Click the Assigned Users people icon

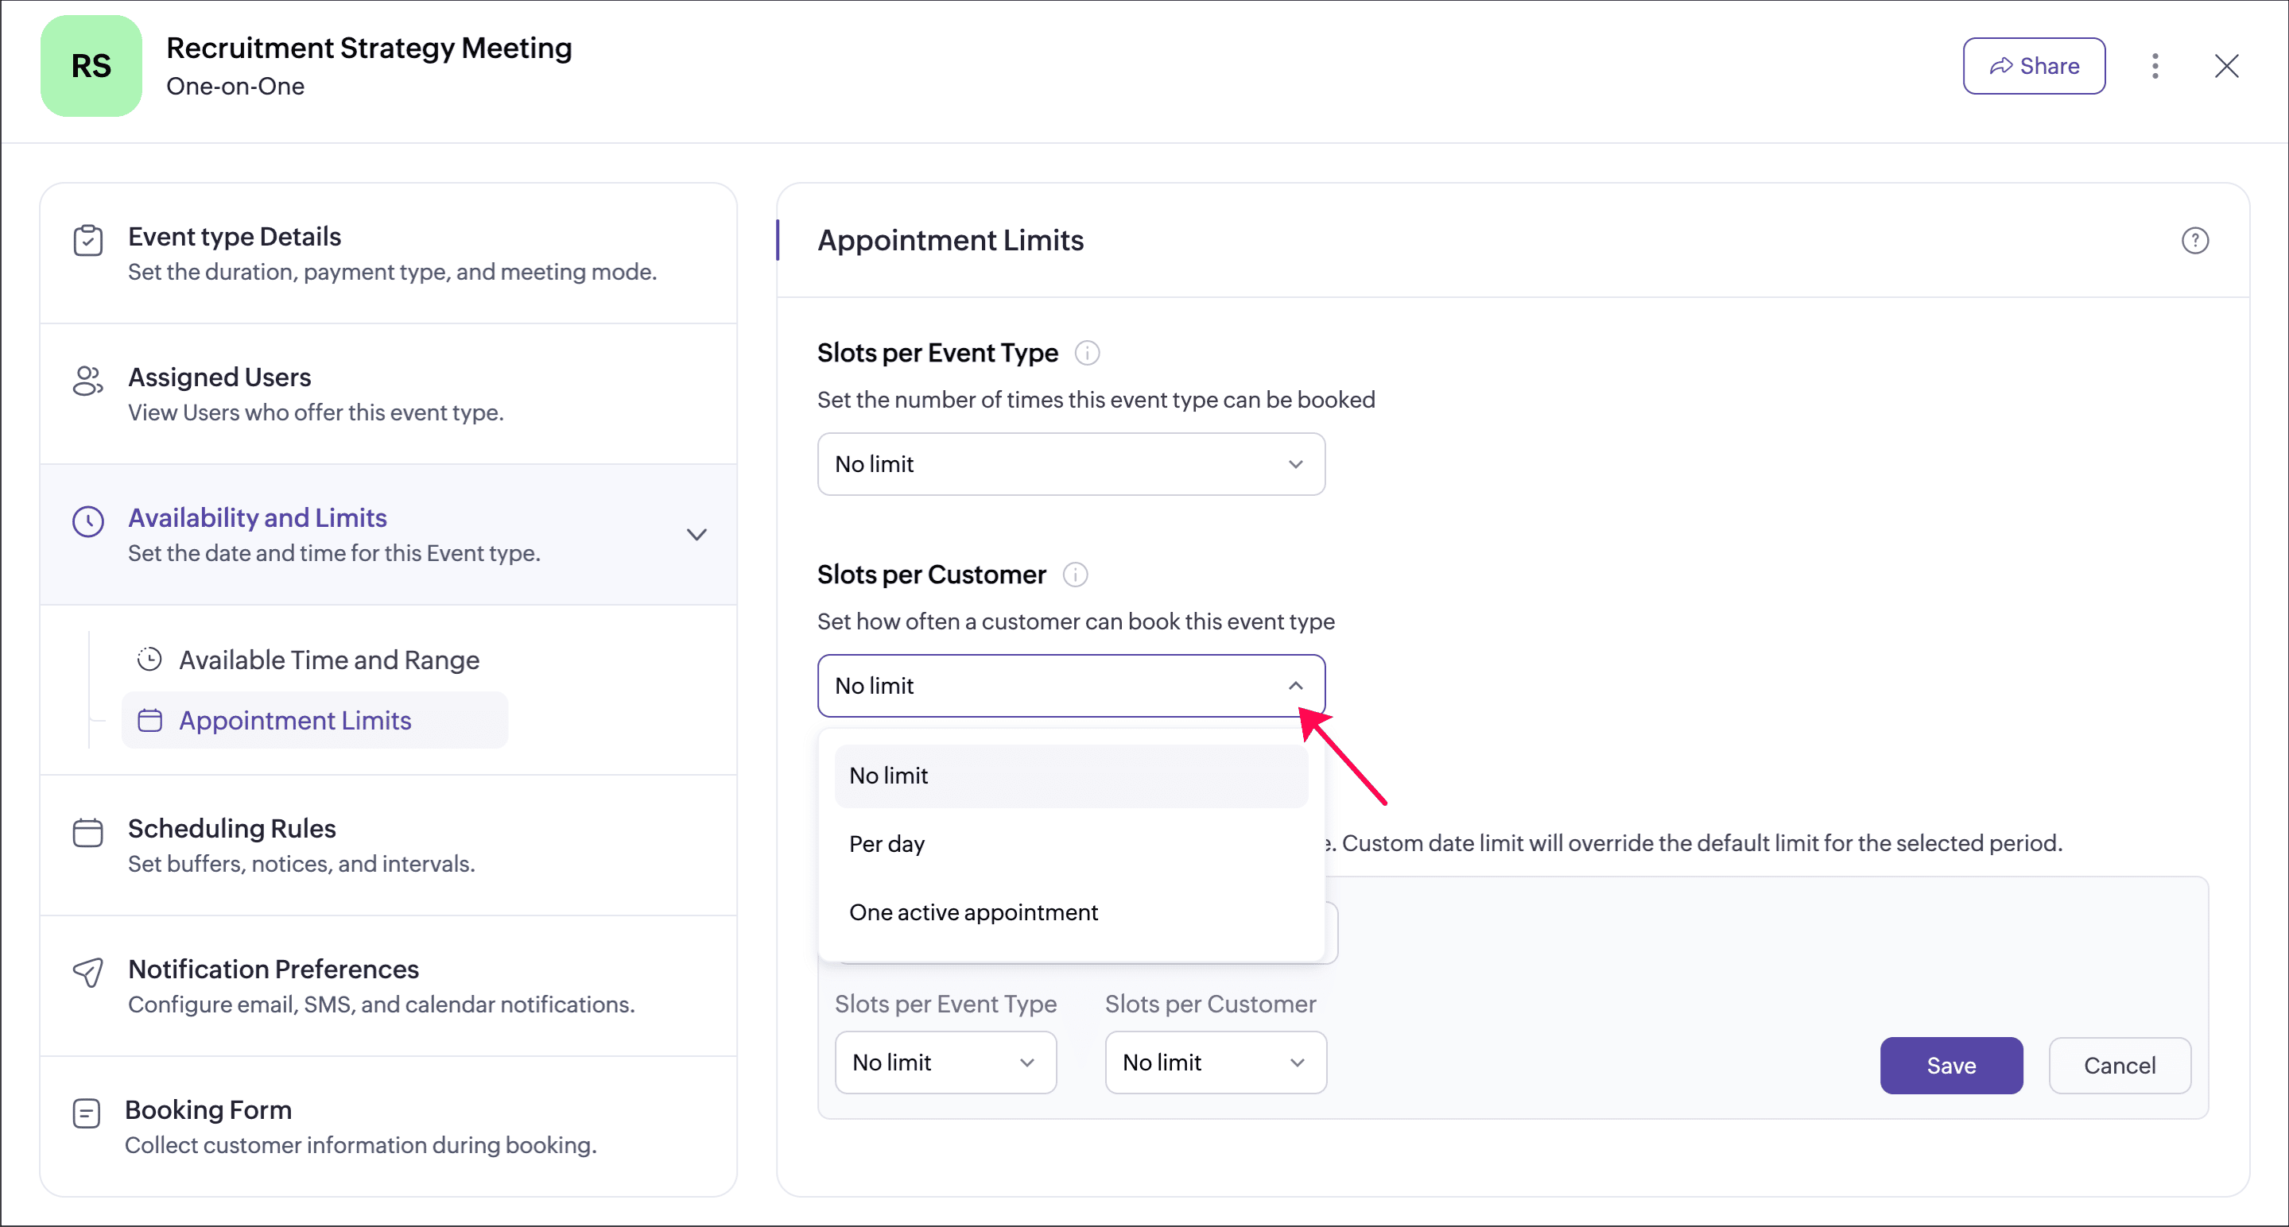[x=88, y=381]
